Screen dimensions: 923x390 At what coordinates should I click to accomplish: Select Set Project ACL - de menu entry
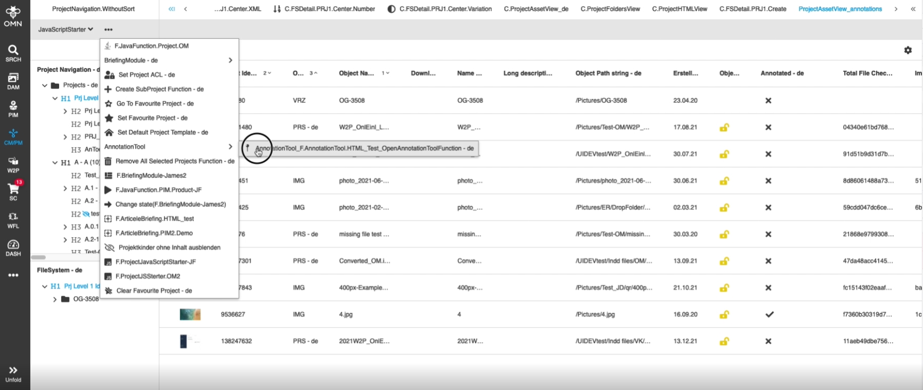[147, 75]
